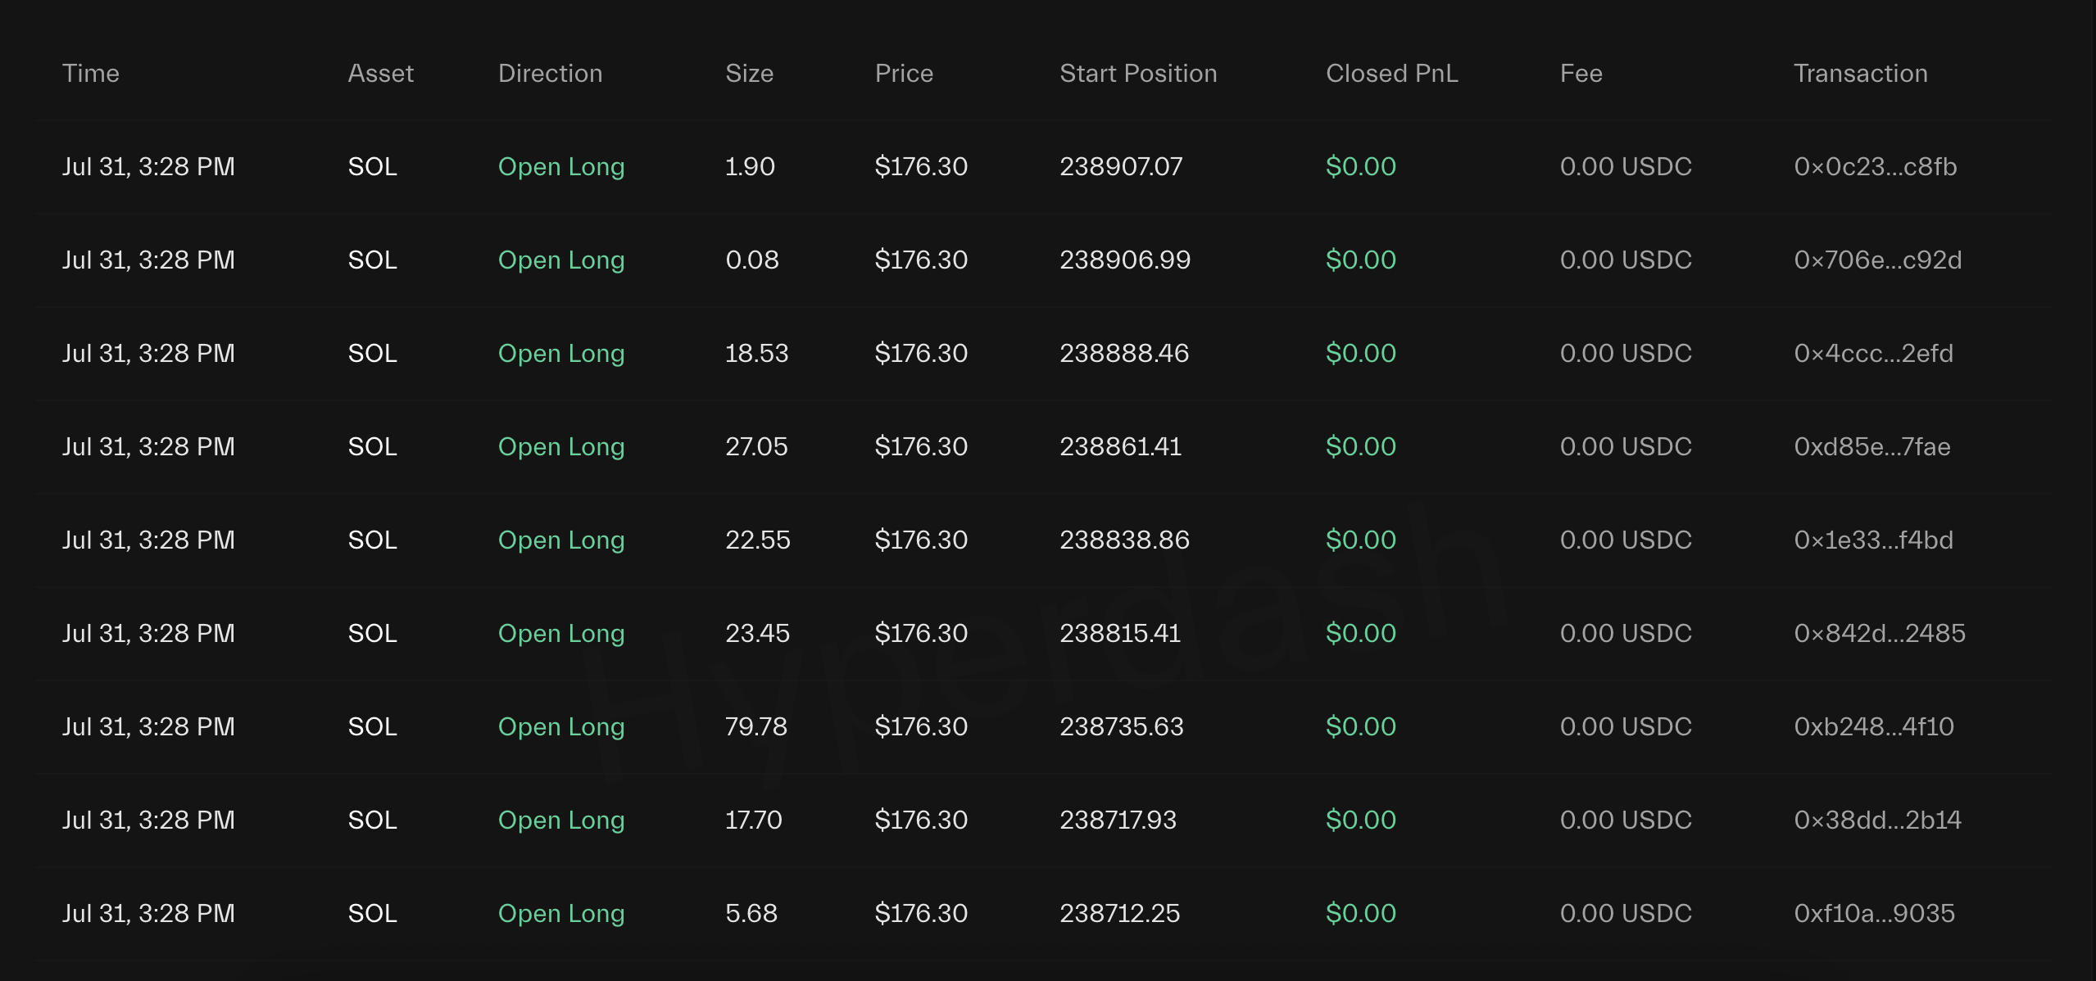Open transaction link 0xb248...4f10
Image resolution: width=2096 pixels, height=981 pixels.
coord(1873,726)
